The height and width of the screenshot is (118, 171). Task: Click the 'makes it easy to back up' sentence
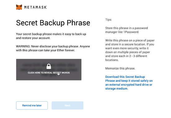coord(51,36)
